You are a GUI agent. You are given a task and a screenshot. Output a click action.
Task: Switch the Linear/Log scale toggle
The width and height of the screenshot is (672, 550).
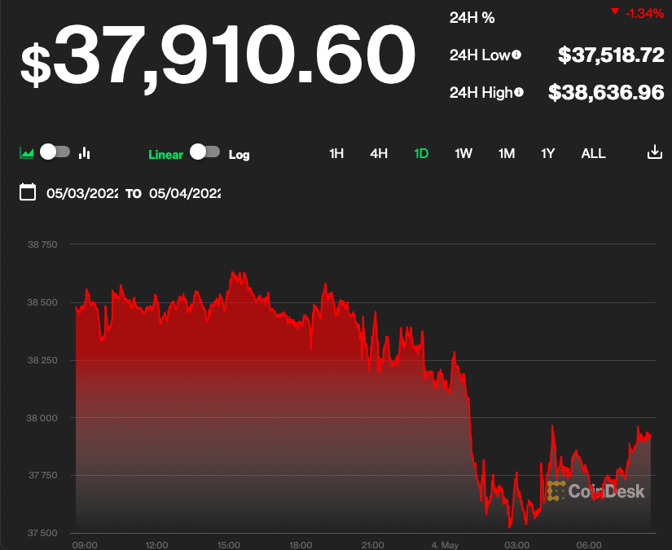[204, 152]
